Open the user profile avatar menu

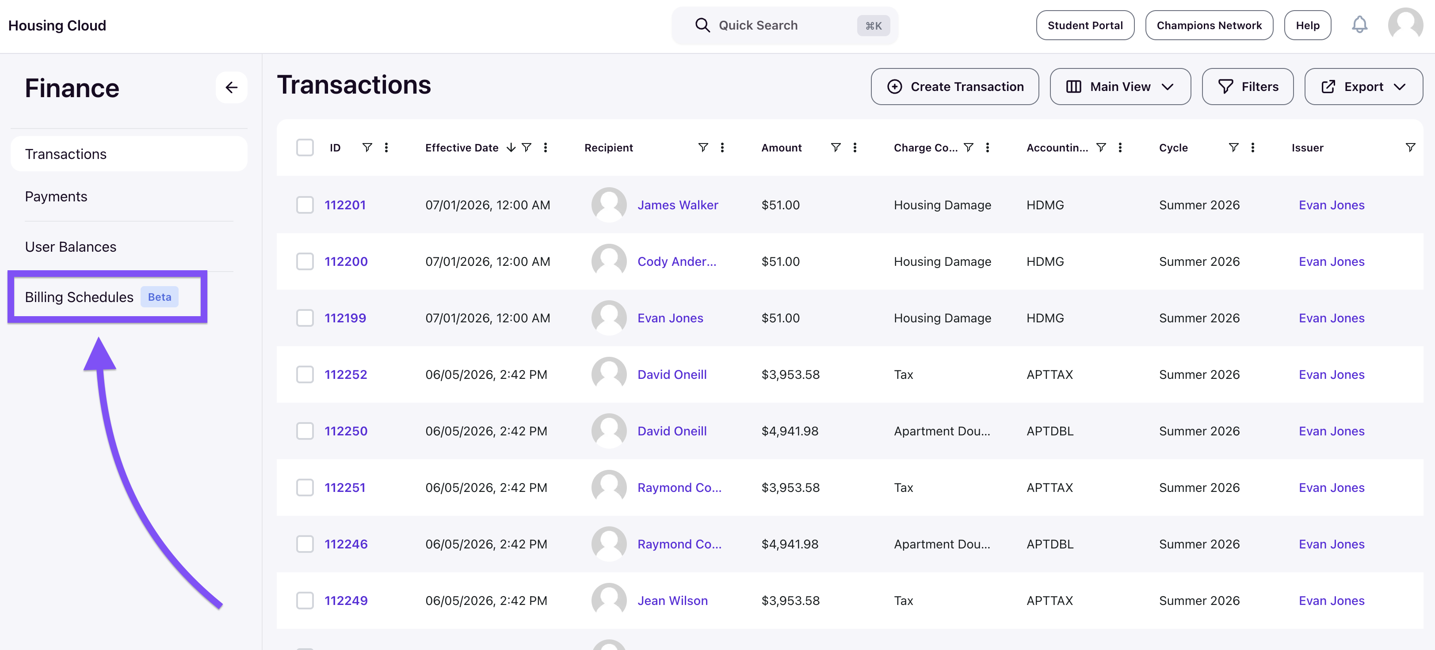click(x=1405, y=25)
